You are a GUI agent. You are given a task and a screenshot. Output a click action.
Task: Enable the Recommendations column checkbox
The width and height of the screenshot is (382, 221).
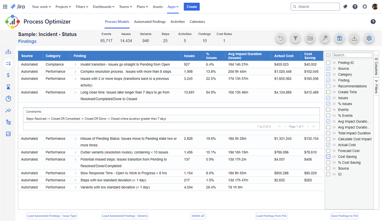pyautogui.click(x=328, y=86)
